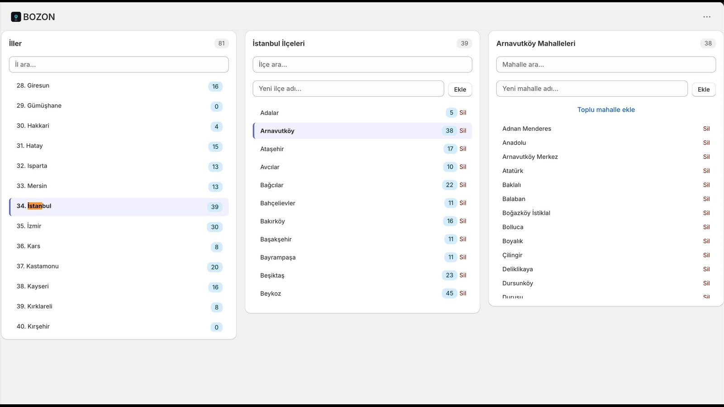
Task: Delete the Bolluca neighborhood
Action: [x=706, y=227]
